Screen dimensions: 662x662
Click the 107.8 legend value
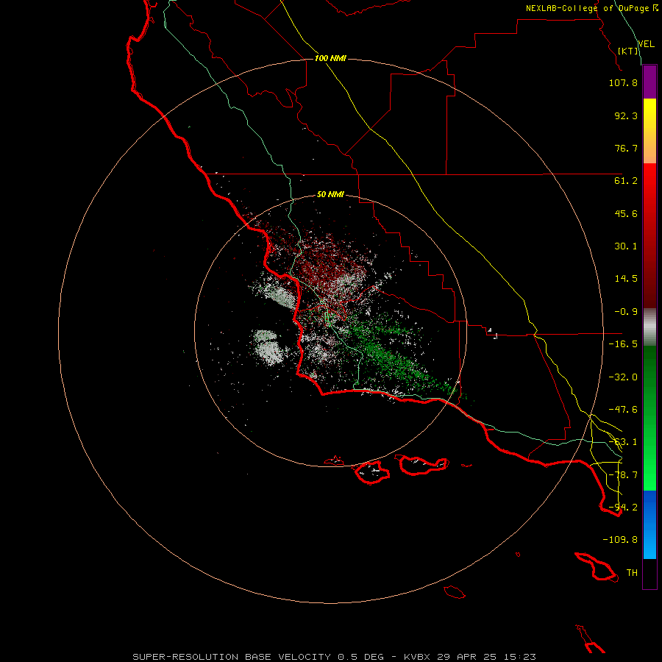point(623,82)
